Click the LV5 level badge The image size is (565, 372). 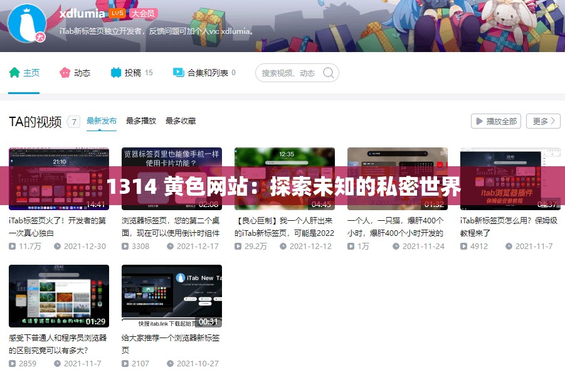point(117,13)
